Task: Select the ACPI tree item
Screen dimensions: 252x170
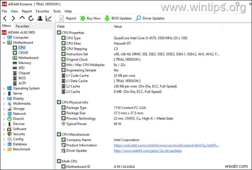Action: [22, 83]
